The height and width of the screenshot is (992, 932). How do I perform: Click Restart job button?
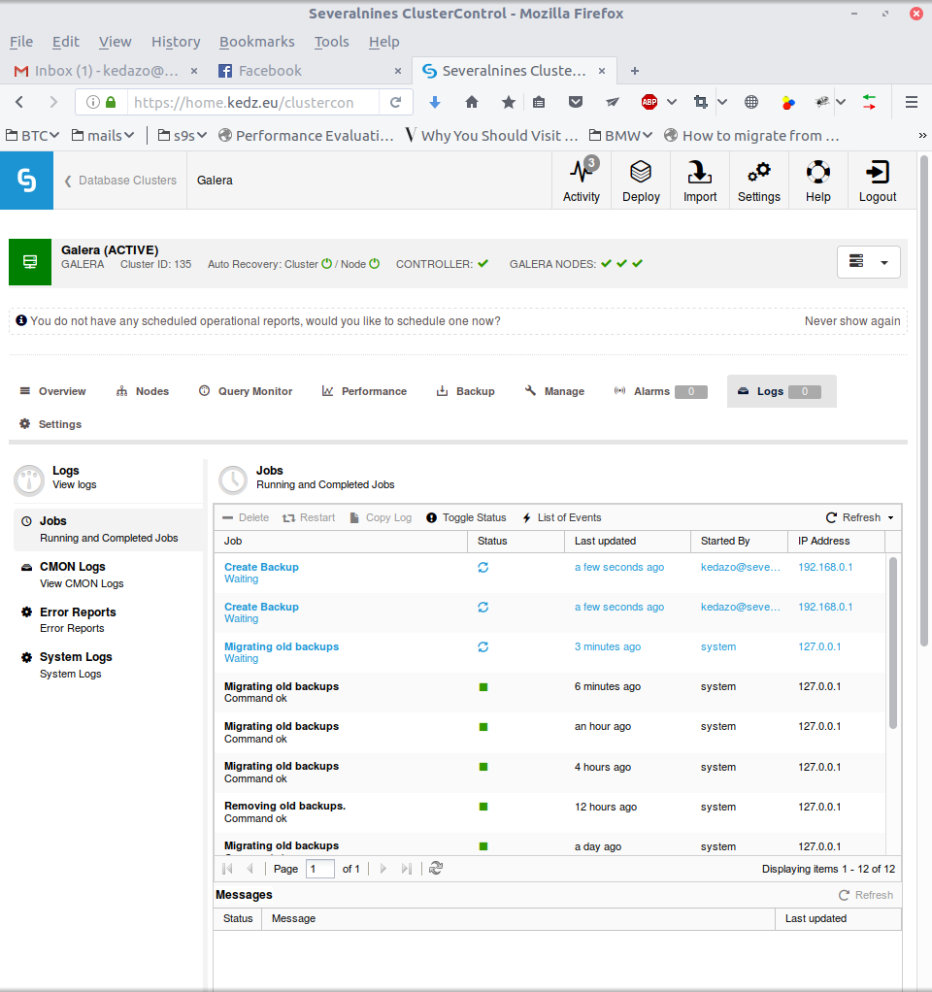click(309, 517)
